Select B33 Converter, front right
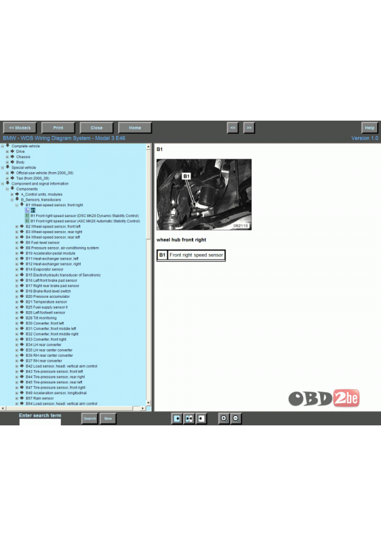 click(x=46, y=339)
